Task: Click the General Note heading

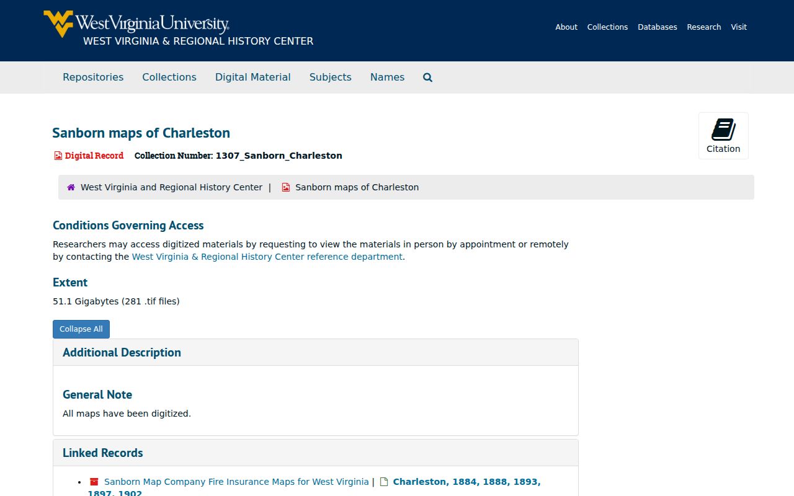Action: (97, 395)
